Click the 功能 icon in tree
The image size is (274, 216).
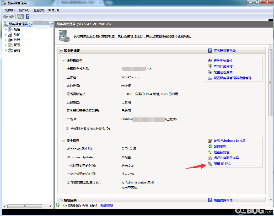pos(10,35)
